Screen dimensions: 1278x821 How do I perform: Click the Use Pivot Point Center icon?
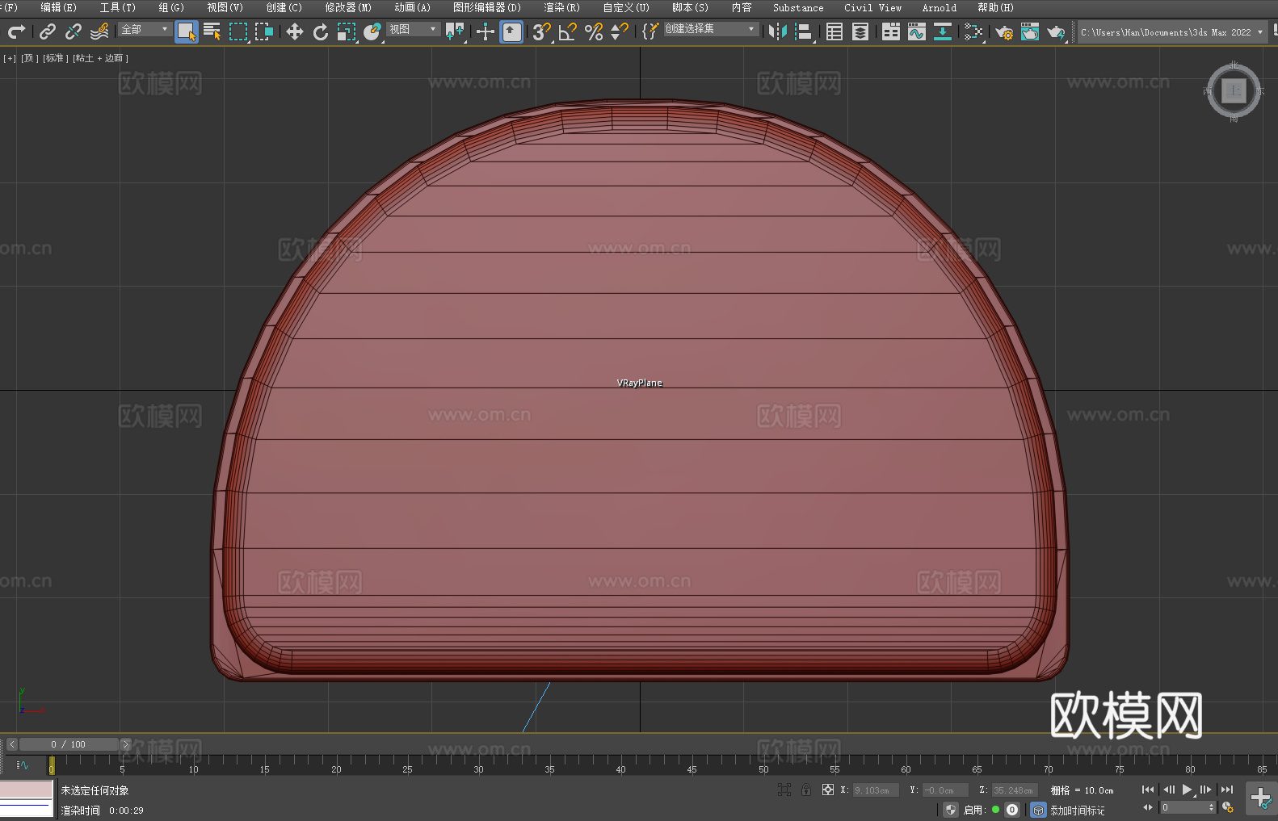[x=456, y=31]
